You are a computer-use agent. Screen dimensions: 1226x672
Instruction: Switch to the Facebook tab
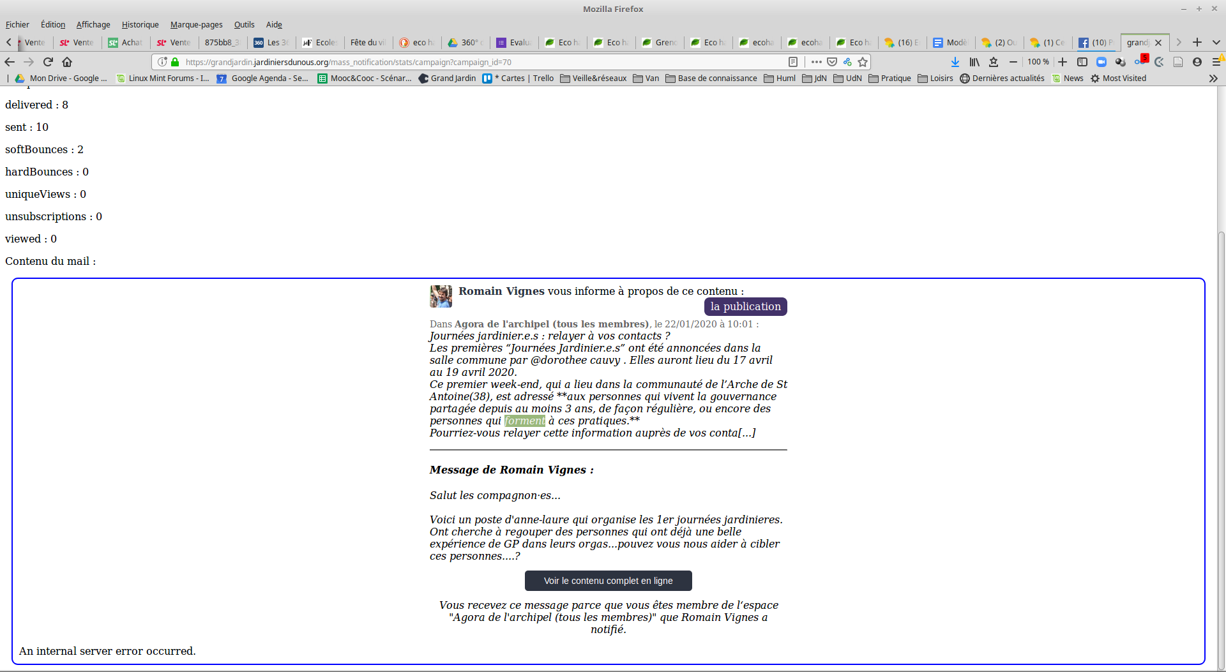[x=1096, y=42]
